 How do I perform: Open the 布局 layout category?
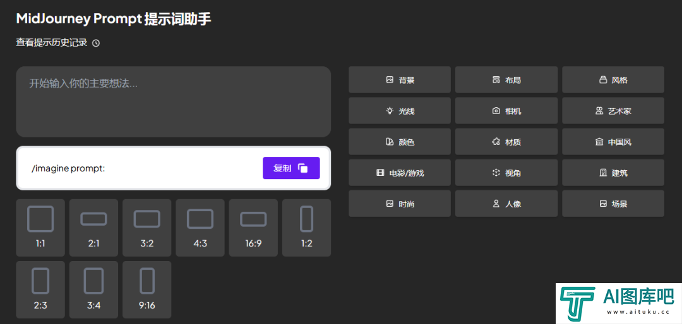(506, 80)
